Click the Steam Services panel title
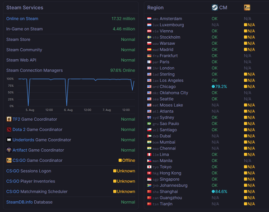The height and width of the screenshot is (212, 269). (x=25, y=8)
